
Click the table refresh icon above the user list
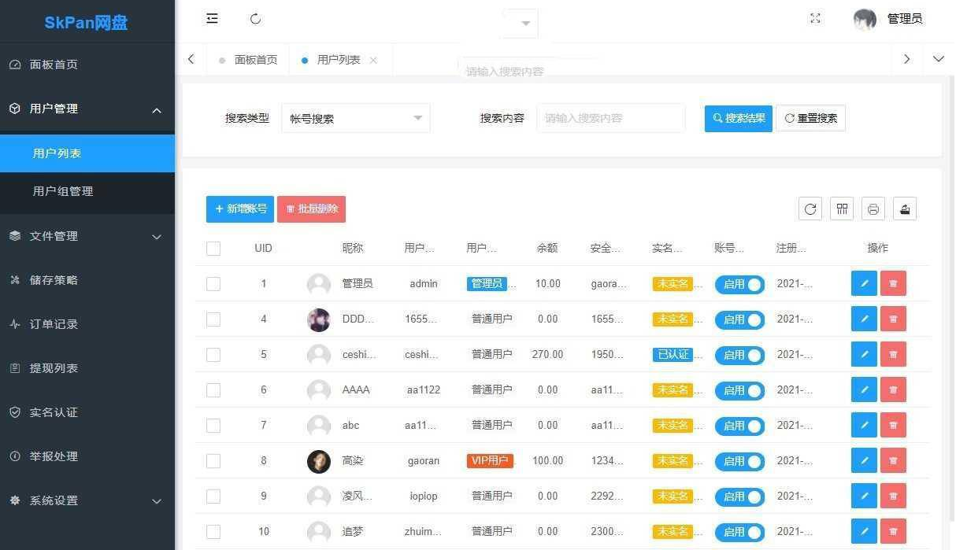click(x=810, y=209)
